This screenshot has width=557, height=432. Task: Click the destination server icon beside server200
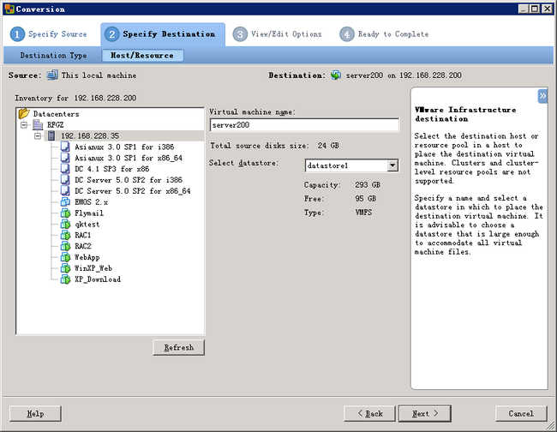point(336,75)
